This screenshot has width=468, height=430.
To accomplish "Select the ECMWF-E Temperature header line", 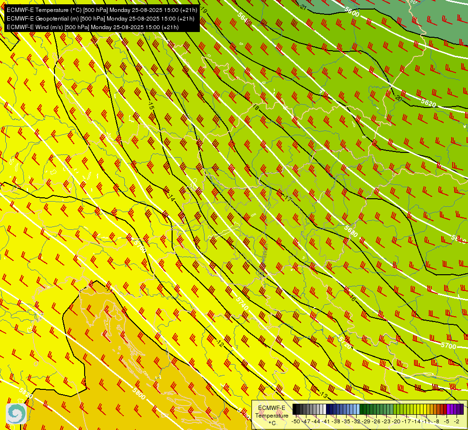I will coord(102,10).
